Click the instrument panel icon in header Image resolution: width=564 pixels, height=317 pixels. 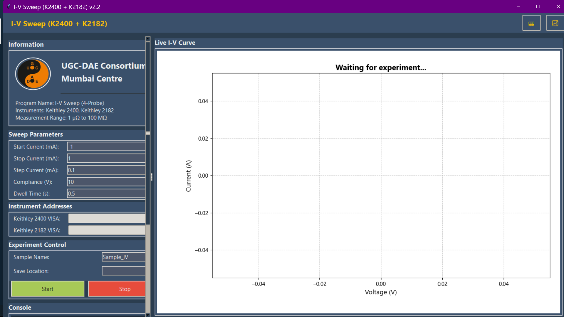tap(531, 23)
